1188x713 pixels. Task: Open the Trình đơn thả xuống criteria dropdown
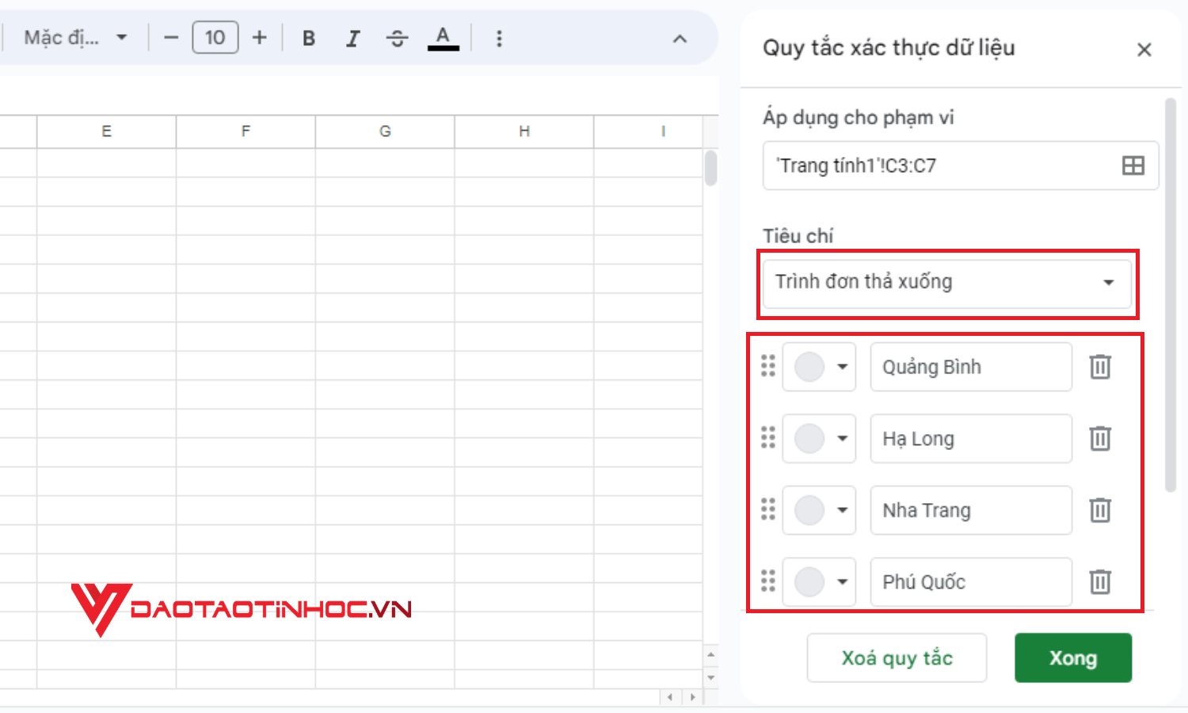point(946,283)
